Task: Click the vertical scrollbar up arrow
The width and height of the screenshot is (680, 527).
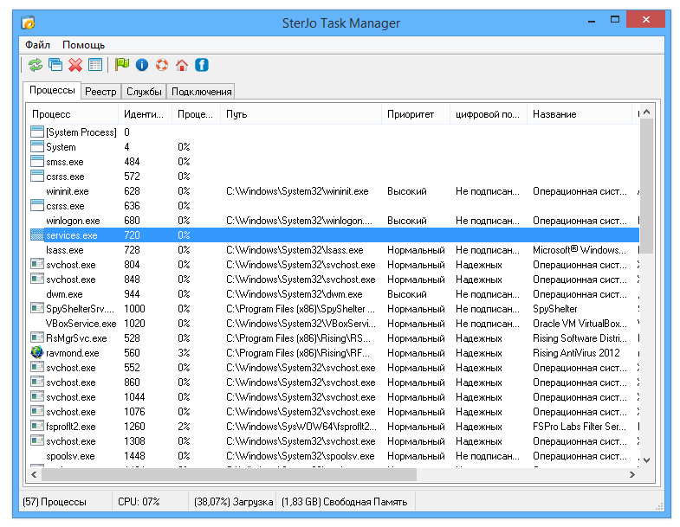Action: pyautogui.click(x=646, y=112)
